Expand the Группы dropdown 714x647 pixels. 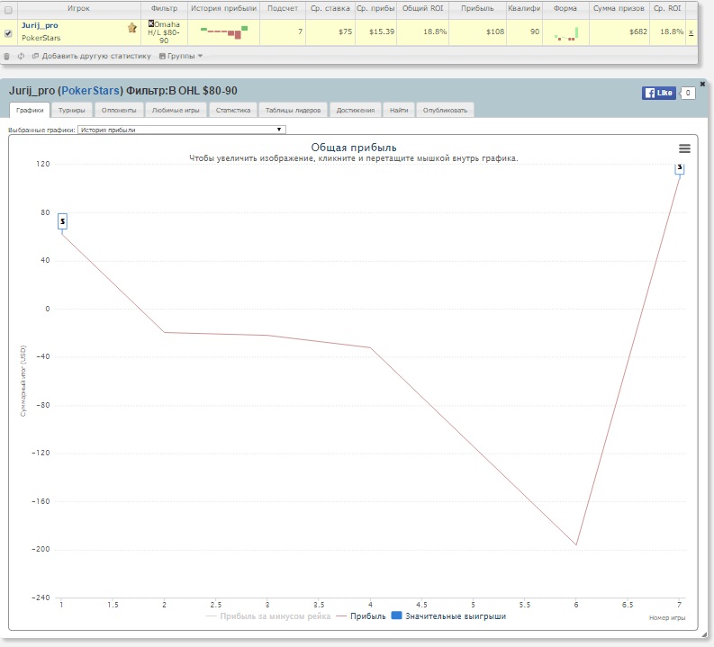tap(181, 56)
